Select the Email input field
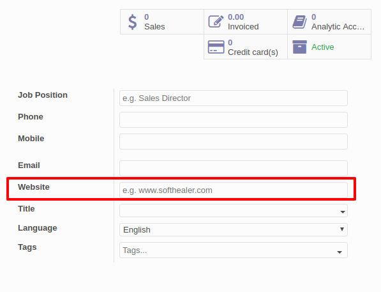381x292 pixels. click(234, 168)
